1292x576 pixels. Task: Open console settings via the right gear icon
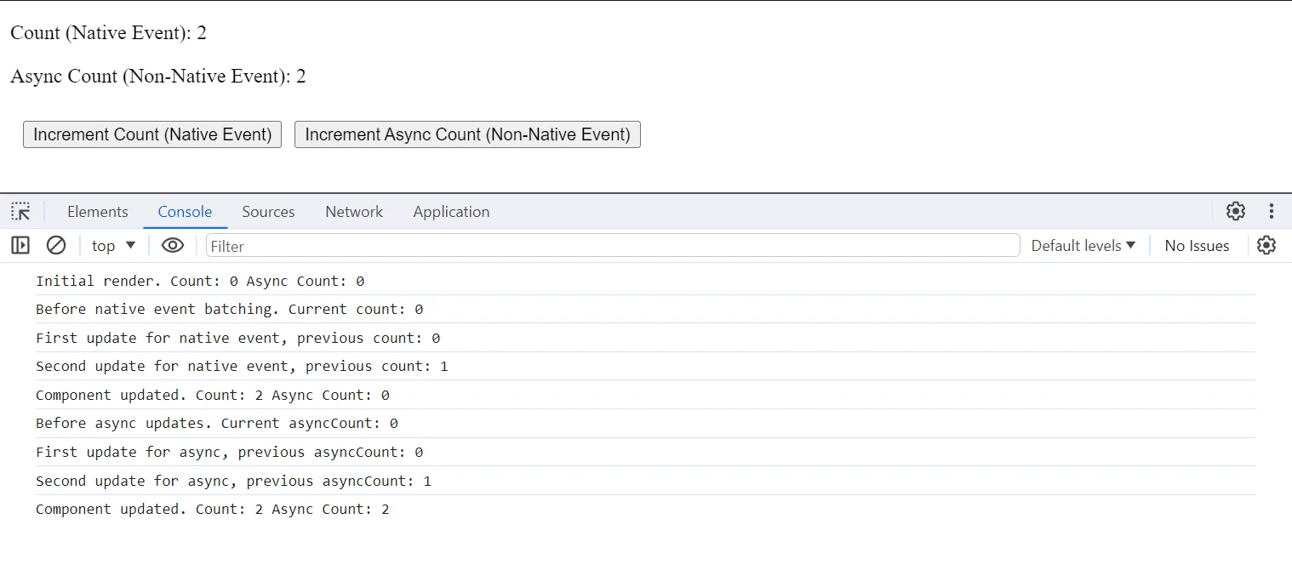(x=1266, y=245)
